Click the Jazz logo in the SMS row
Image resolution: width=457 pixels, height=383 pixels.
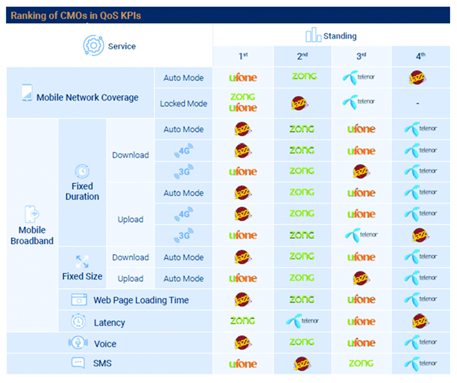coord(301,364)
